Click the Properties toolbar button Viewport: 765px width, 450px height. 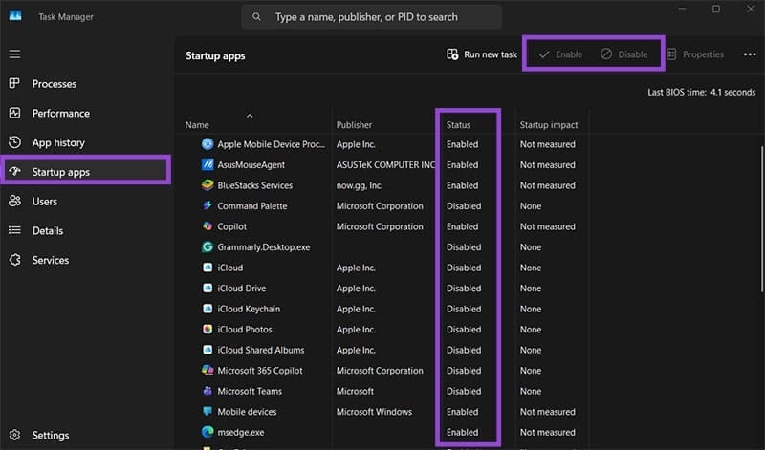click(694, 54)
